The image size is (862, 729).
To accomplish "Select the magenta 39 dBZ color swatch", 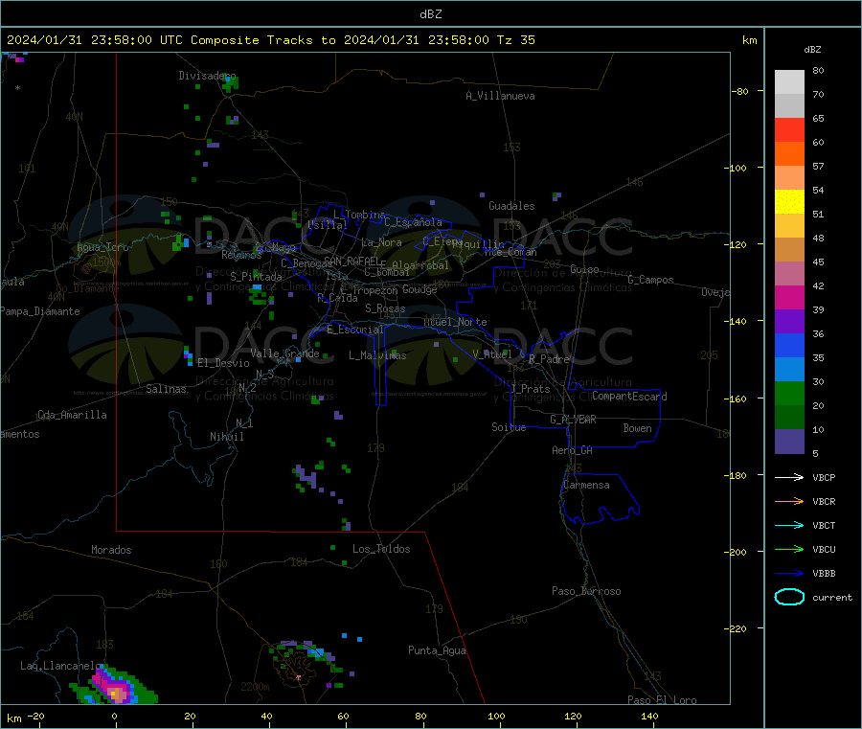I will click(x=789, y=297).
